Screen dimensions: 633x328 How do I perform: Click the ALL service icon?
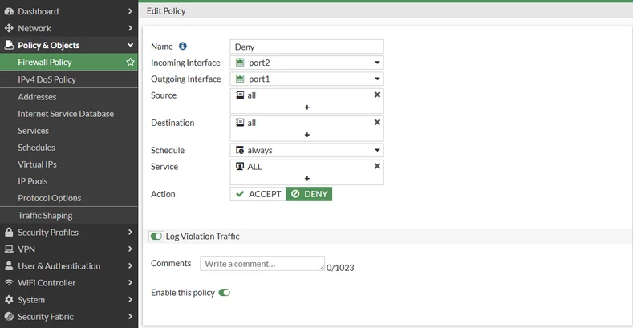coord(240,166)
